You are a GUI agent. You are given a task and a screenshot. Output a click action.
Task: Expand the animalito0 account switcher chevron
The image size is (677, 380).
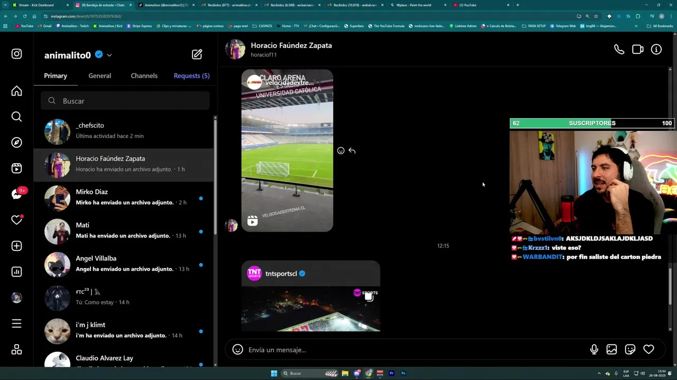point(109,55)
